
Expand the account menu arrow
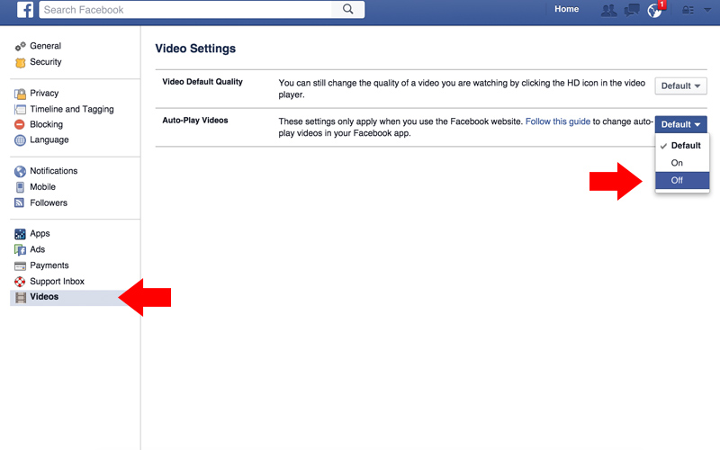coord(707,10)
